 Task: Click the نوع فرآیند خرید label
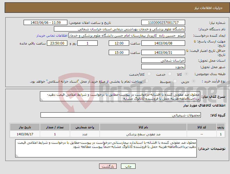[x=213, y=81]
